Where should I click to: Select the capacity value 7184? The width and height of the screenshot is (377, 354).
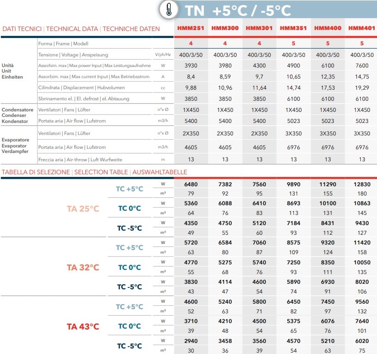pyautogui.click(x=293, y=223)
